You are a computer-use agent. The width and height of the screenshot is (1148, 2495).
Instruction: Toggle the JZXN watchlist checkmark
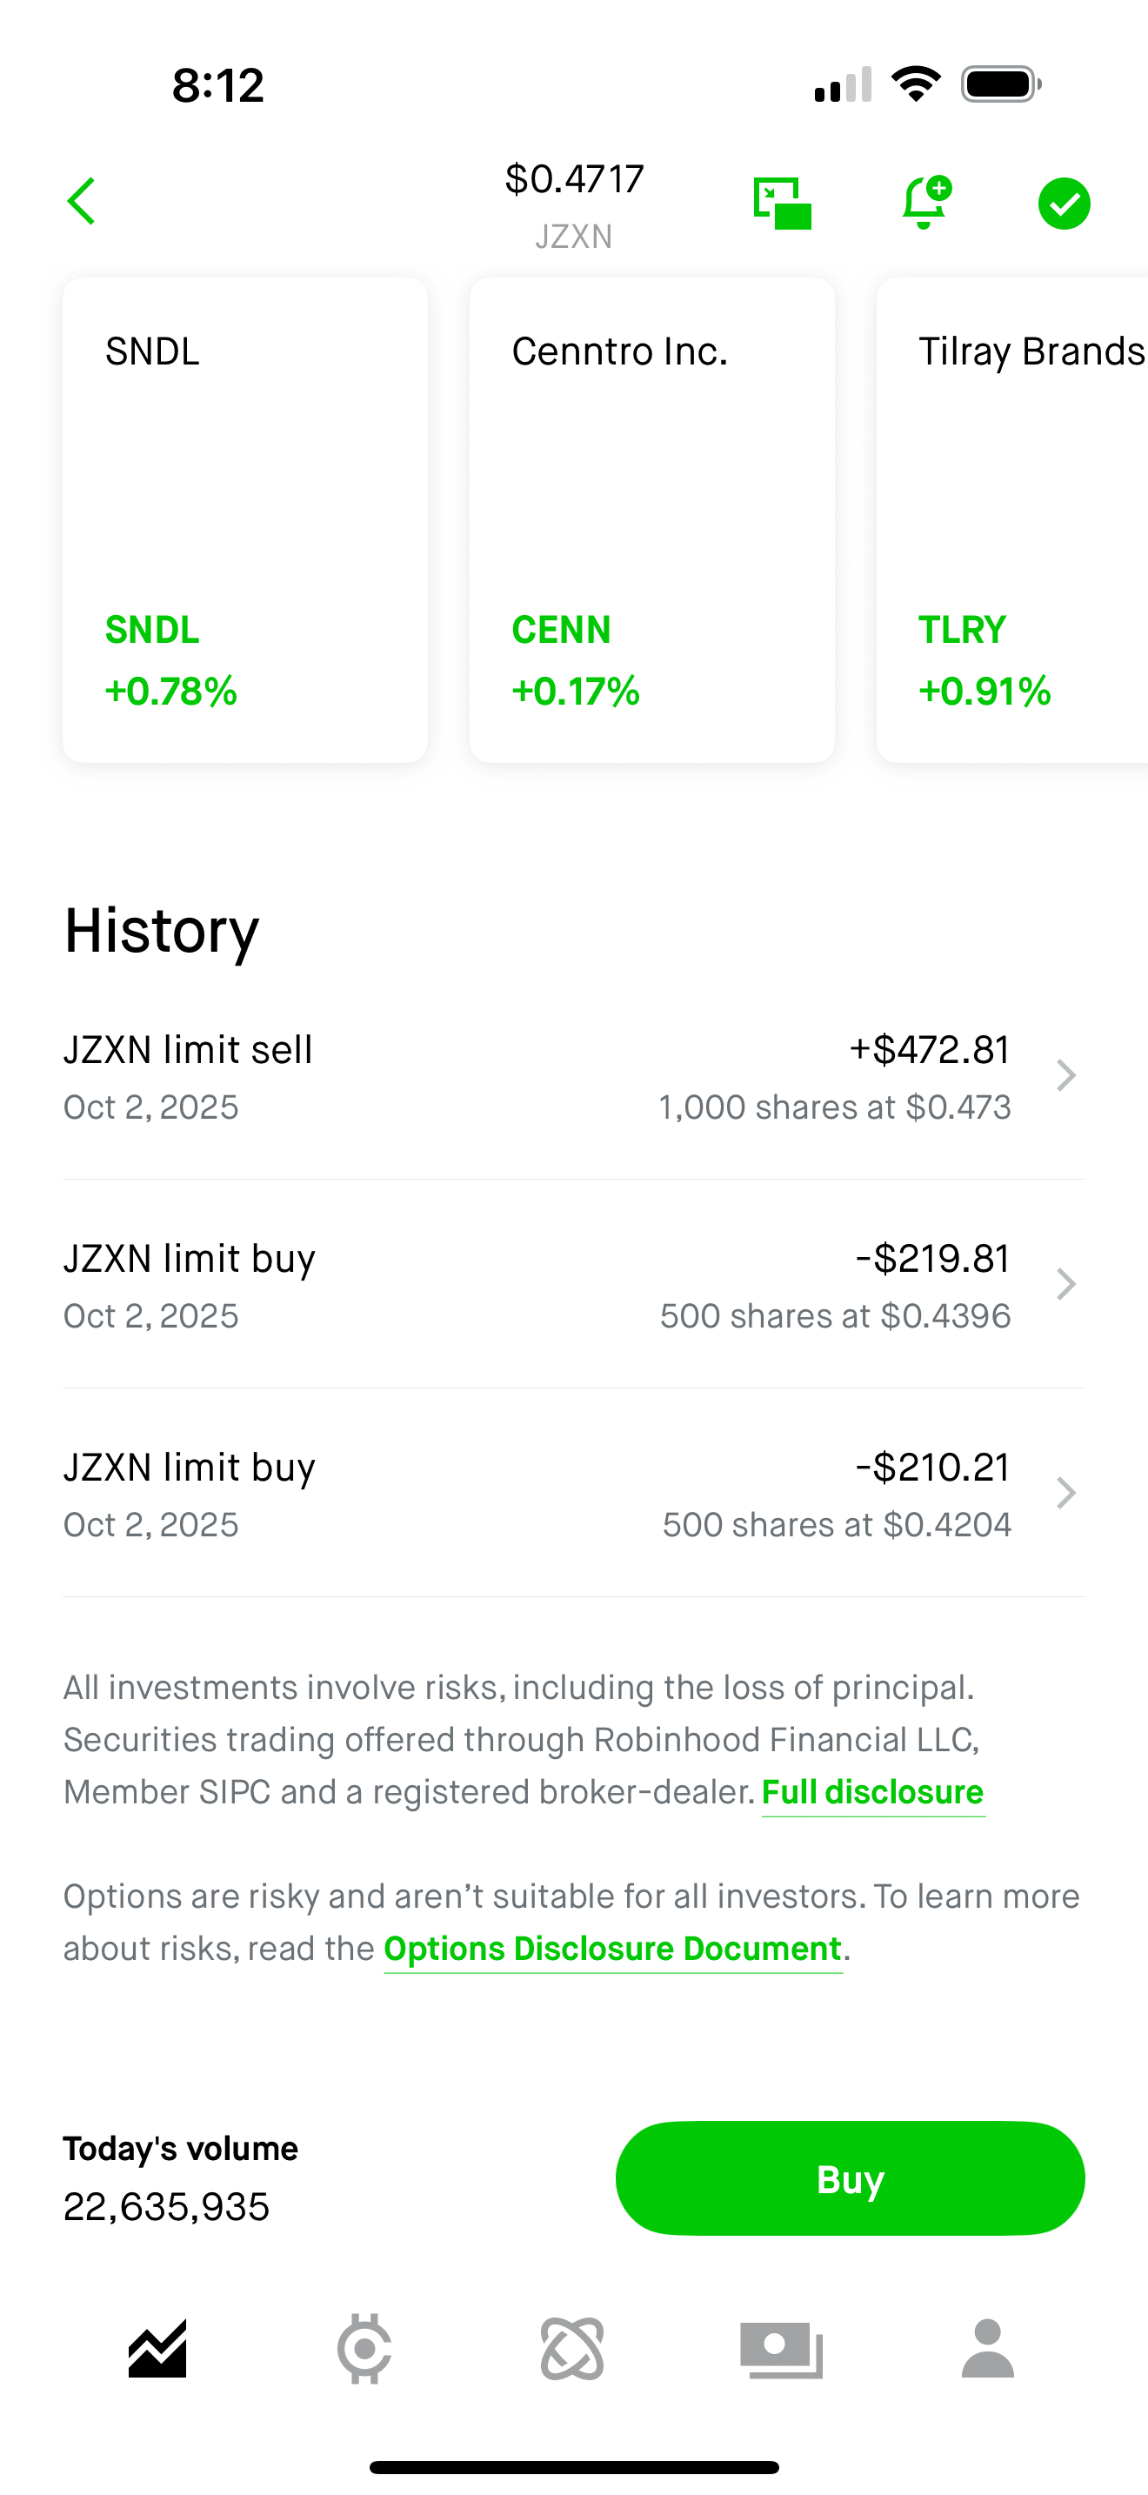click(1064, 204)
